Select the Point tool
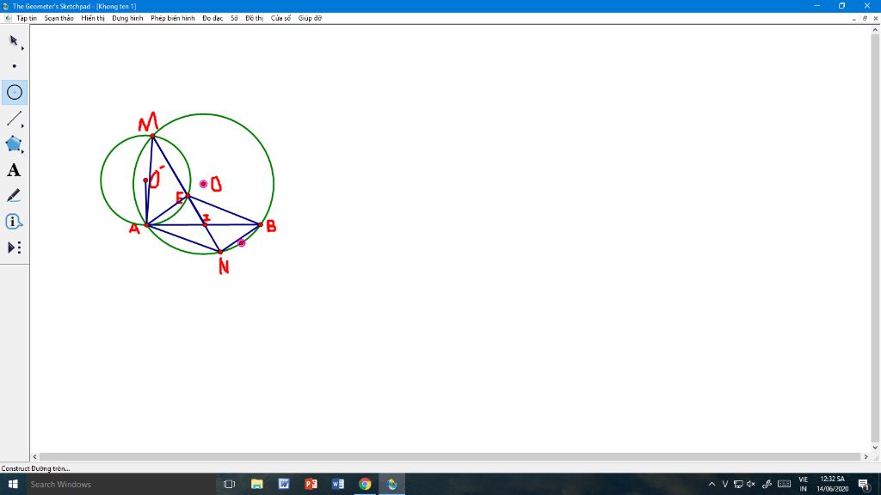The width and height of the screenshot is (881, 495). click(14, 66)
